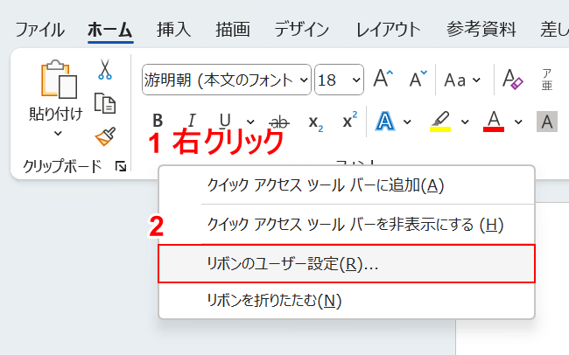Screen dimensions: 569x355
Task: Toggle superscript formatting
Action: [x=349, y=121]
